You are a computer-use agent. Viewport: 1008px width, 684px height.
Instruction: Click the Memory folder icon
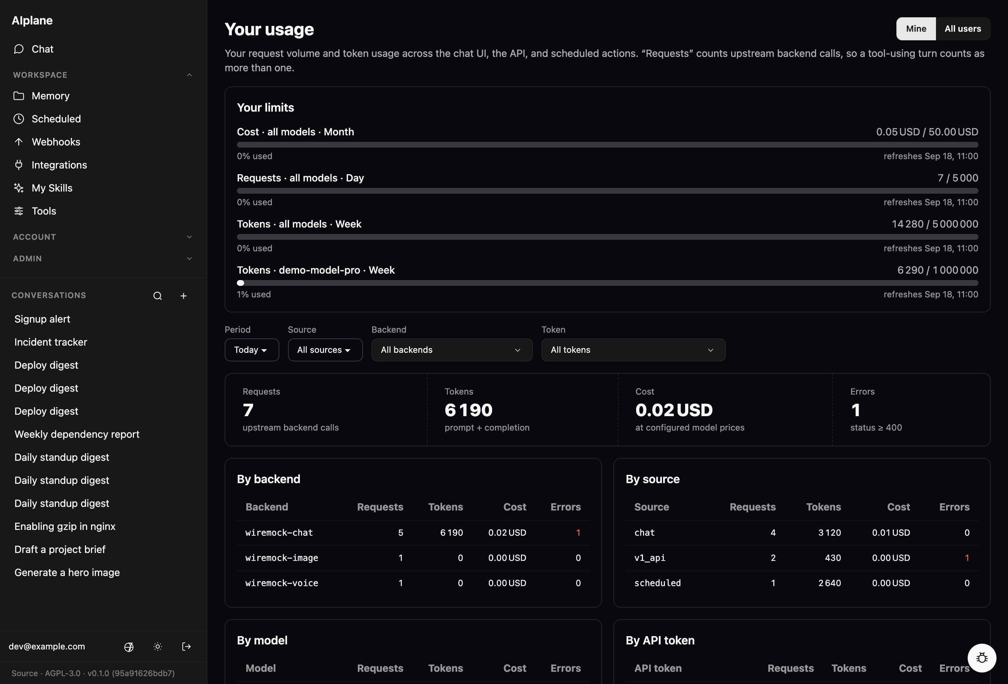(19, 96)
